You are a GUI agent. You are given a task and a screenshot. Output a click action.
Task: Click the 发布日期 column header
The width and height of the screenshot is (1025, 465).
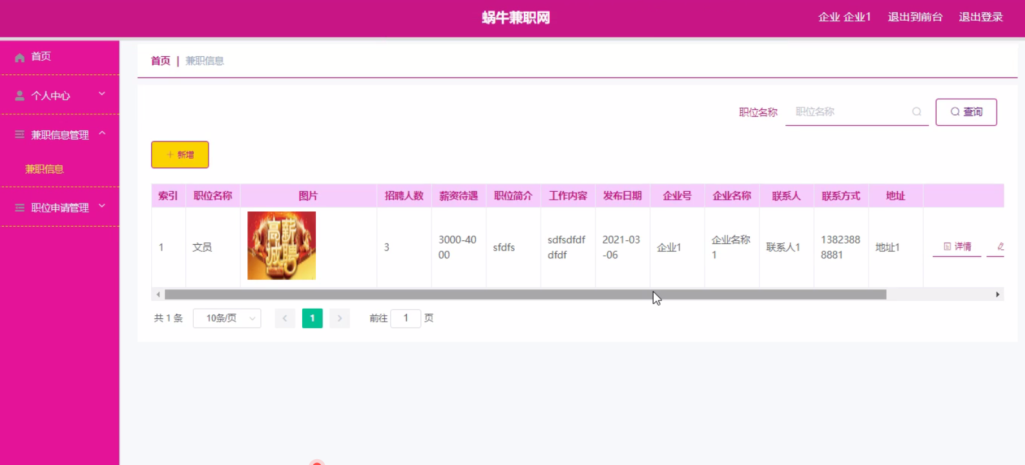[x=623, y=196]
